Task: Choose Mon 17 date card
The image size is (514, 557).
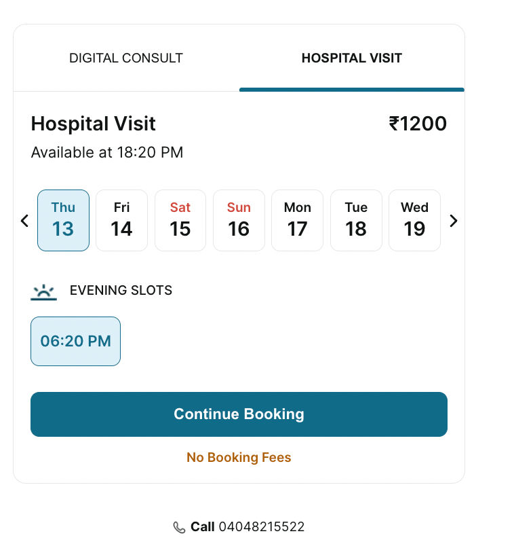Action: point(297,220)
